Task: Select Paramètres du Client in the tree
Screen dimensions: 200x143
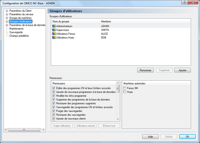Action: tap(20, 11)
